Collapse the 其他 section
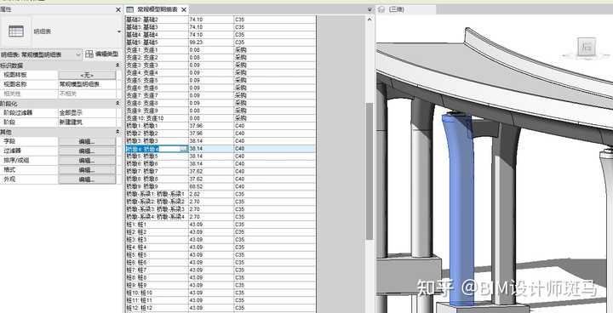Image resolution: width=613 pixels, height=313 pixels. pyautogui.click(x=117, y=132)
